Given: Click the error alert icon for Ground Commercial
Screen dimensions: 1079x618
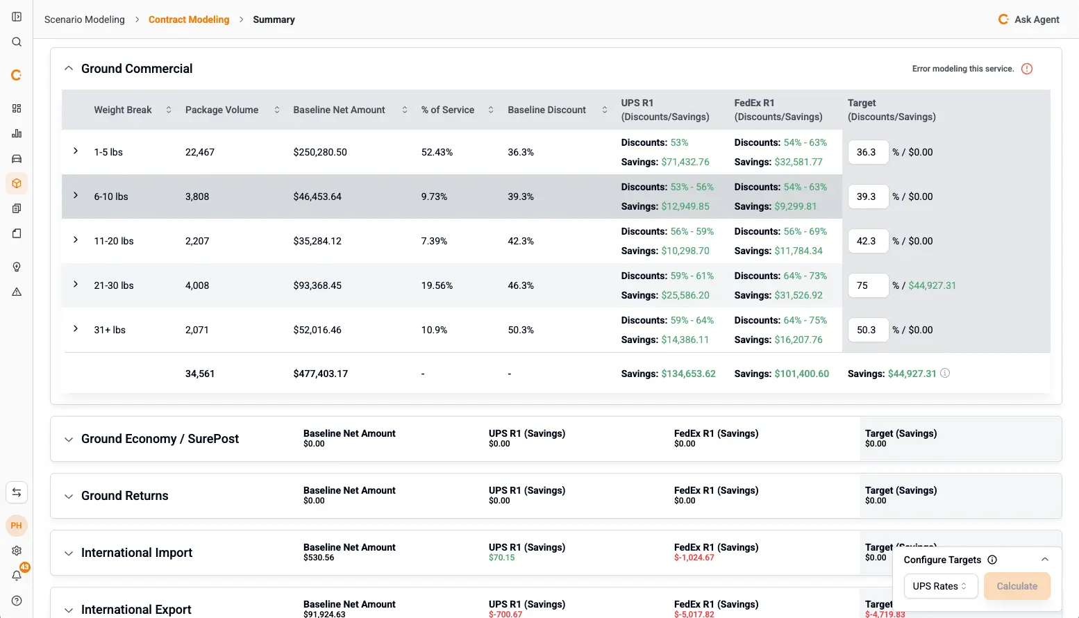Looking at the screenshot, I should pyautogui.click(x=1027, y=69).
